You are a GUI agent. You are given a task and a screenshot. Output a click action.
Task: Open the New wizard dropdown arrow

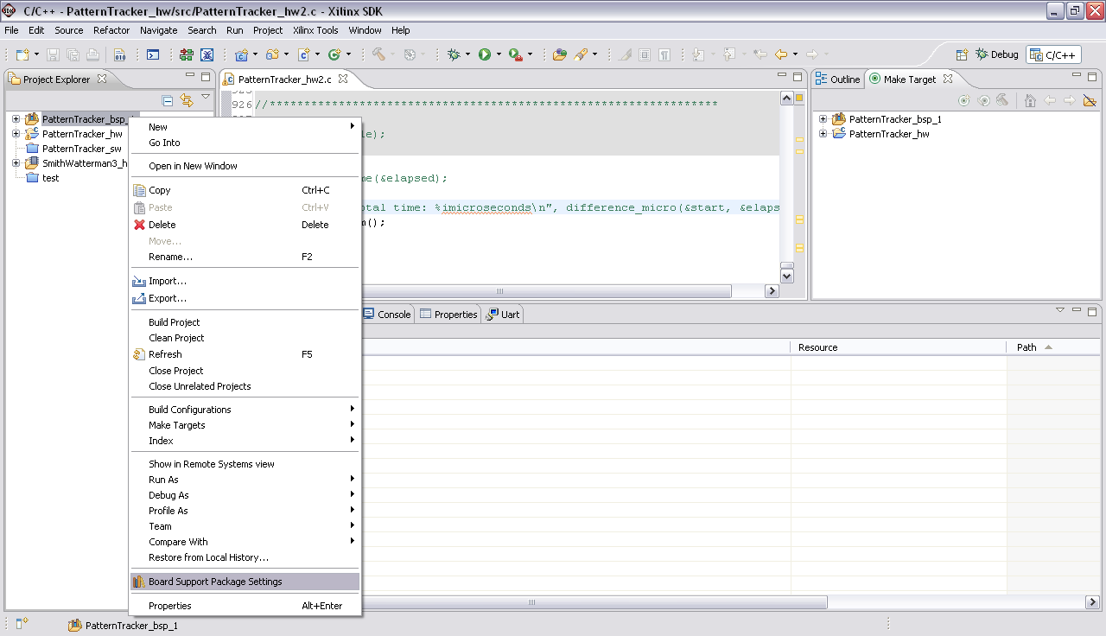click(x=35, y=54)
